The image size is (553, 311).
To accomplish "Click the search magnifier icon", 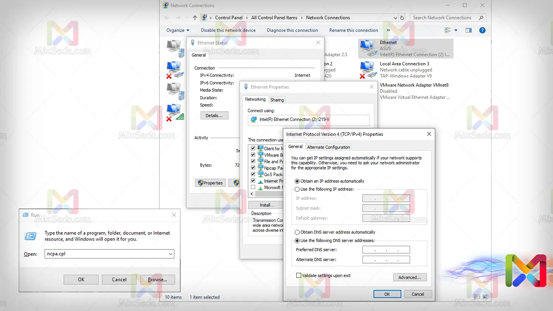I will [x=481, y=18].
